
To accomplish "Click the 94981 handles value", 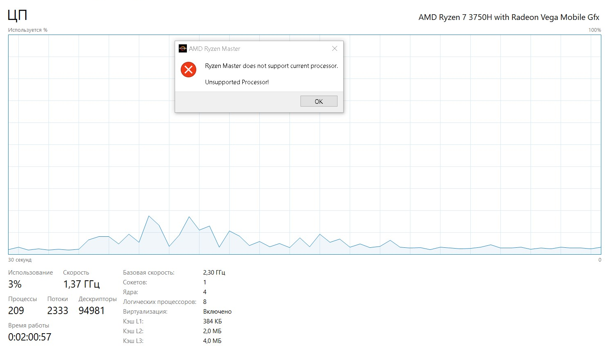I will click(x=92, y=310).
